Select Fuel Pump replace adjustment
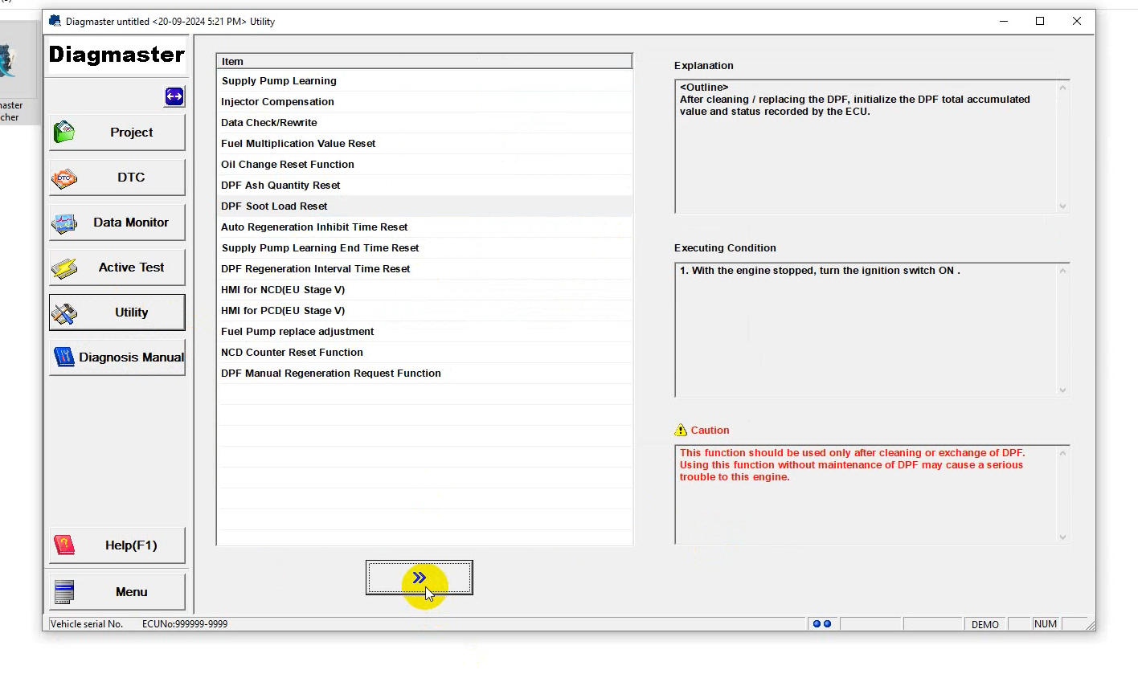 (x=424, y=332)
